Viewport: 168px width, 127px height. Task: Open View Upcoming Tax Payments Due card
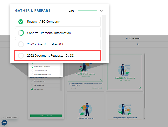(125, 107)
